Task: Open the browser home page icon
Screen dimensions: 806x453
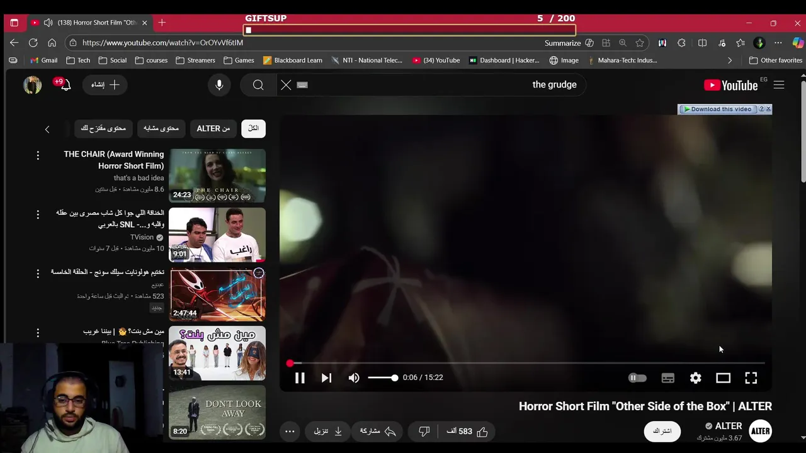Action: [x=52, y=43]
